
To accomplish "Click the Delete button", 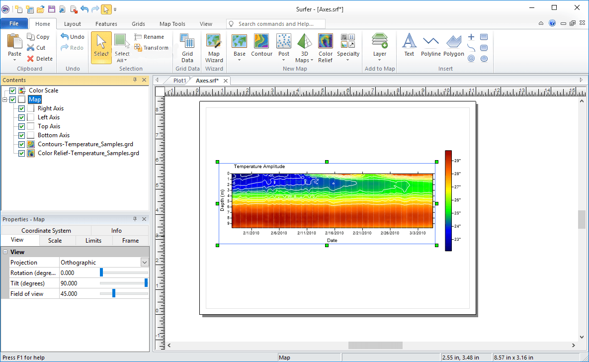I will click(x=40, y=59).
